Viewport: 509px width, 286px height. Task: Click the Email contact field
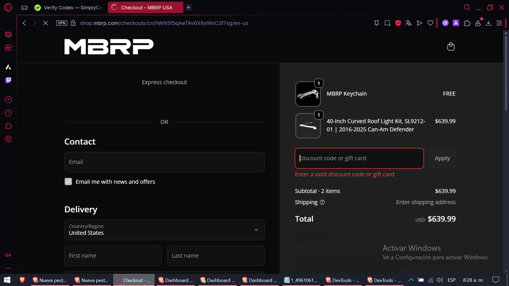[164, 162]
